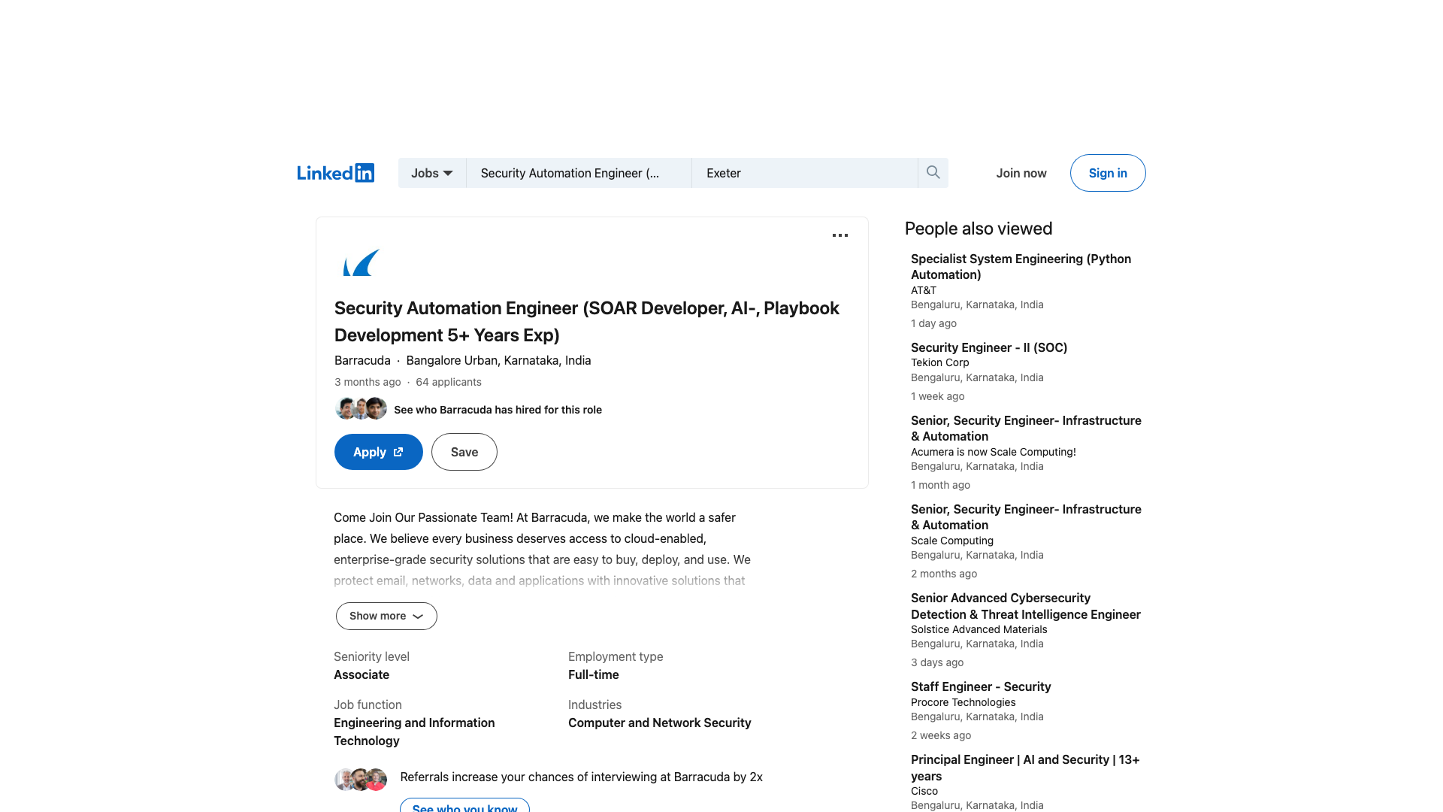
Task: Click 'Full-time' employment type value
Action: [x=594, y=674]
